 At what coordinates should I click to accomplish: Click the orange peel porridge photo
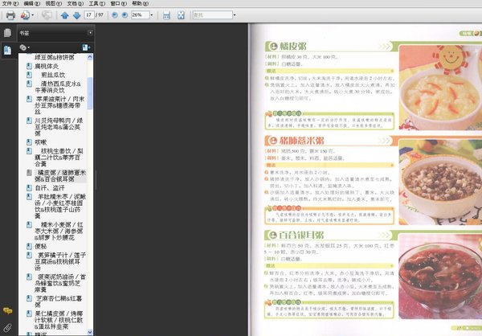440,88
